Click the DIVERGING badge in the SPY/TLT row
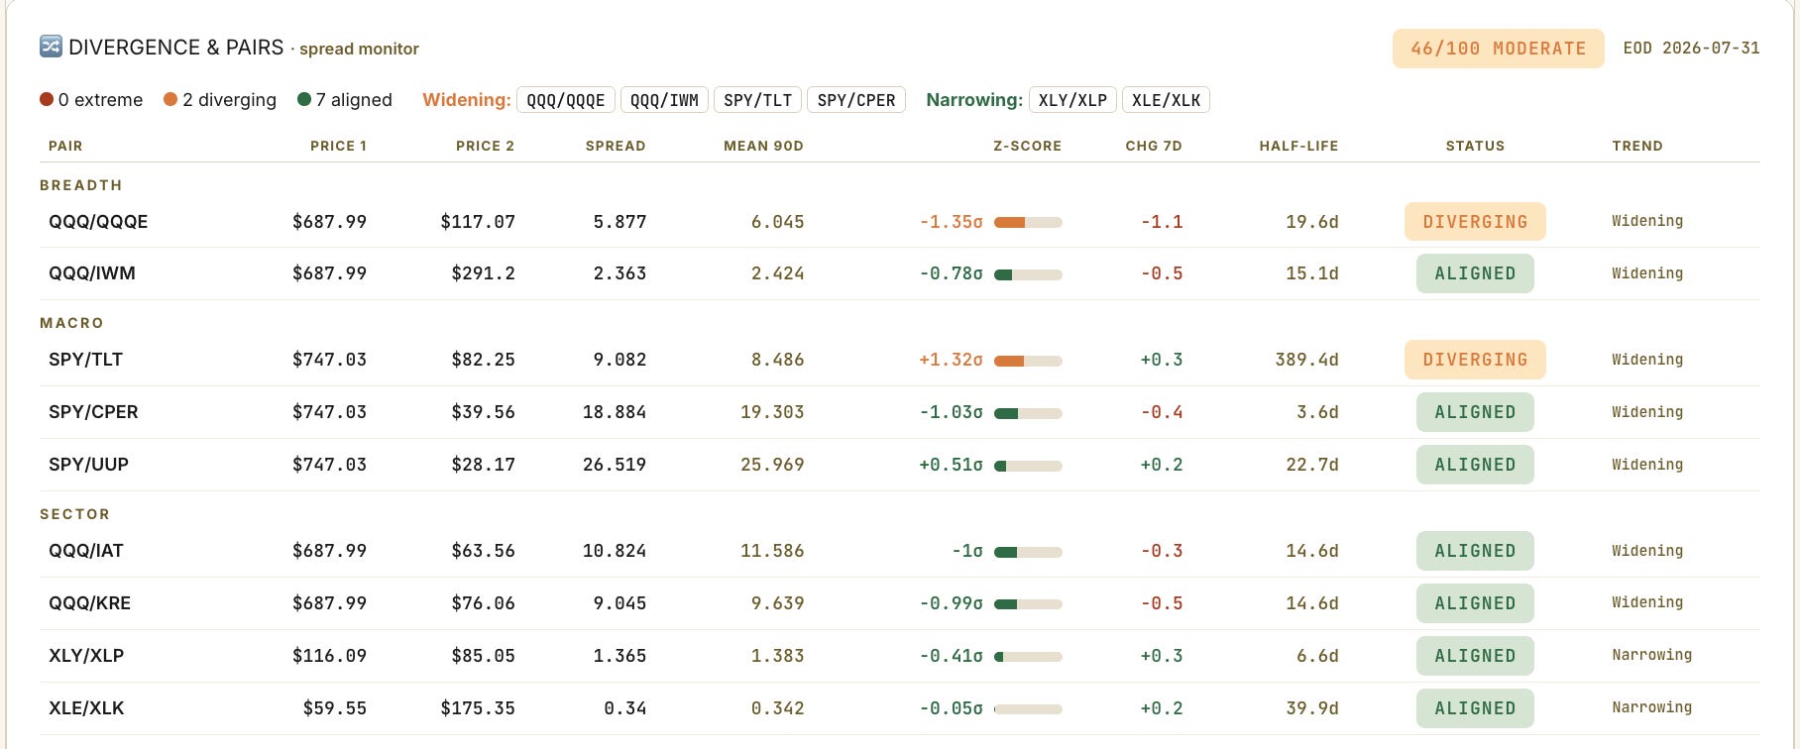The height and width of the screenshot is (749, 1800). (x=1475, y=360)
